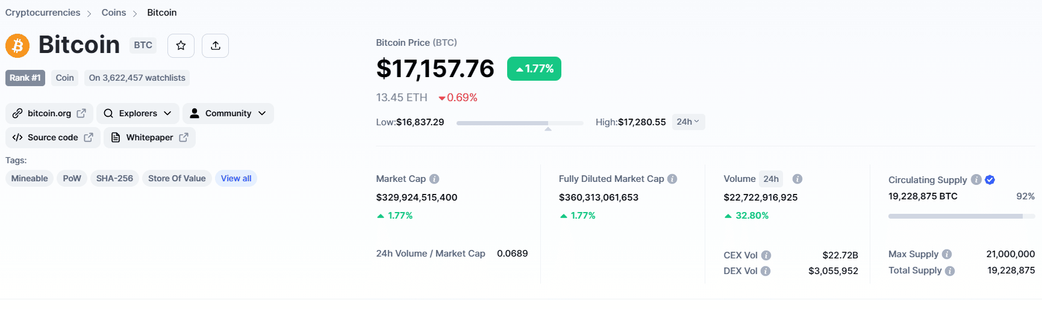Select the Store Of Value tag
This screenshot has height=309, width=1042.
pyautogui.click(x=176, y=178)
